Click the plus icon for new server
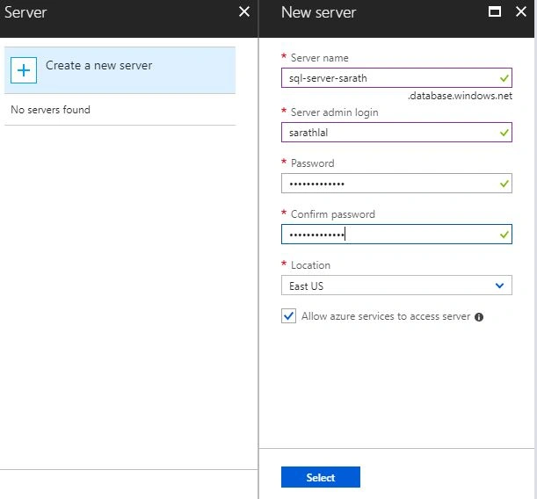Viewport: 537px width, 499px height. point(24,70)
